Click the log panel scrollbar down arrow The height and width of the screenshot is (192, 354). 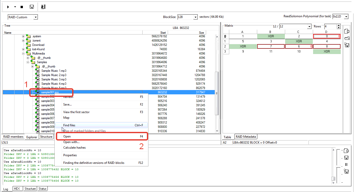pos(333,183)
